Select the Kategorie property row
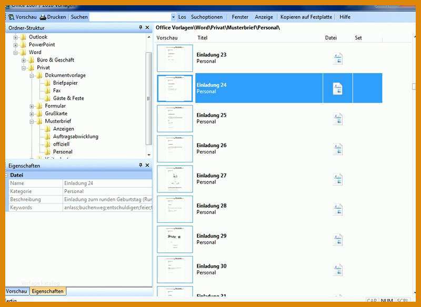Screen dimensions: 421x307 pos(81,191)
